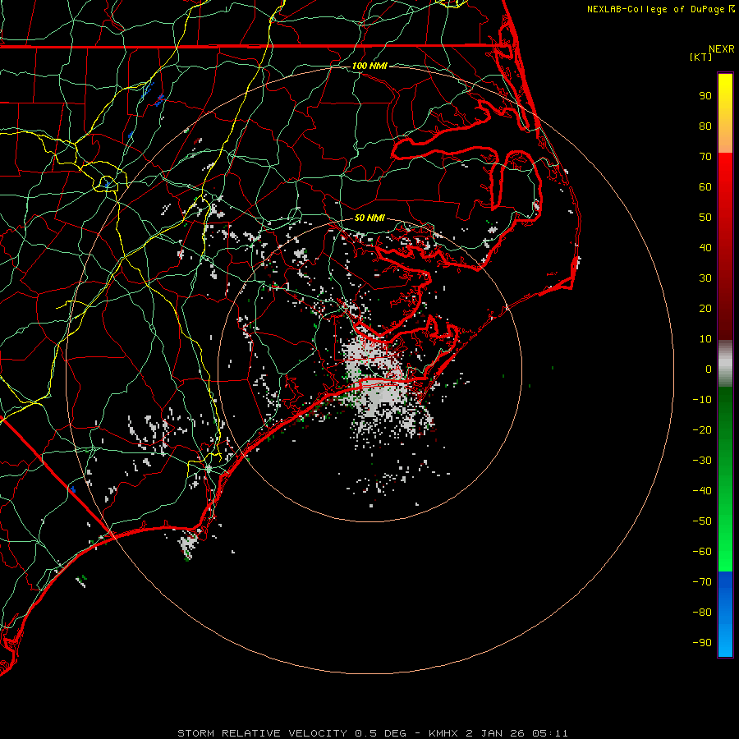This screenshot has height=739, width=739.
Task: Click the -80 value on velocity scale
Action: (702, 613)
